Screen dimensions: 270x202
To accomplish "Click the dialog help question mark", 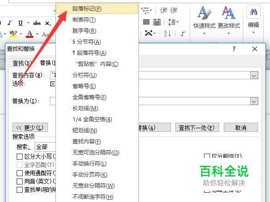I will 234,49.
